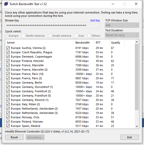Viewport: 144px width, 145px height.
Task: Click the server list scrollbar thumb
Action: click(137, 77)
